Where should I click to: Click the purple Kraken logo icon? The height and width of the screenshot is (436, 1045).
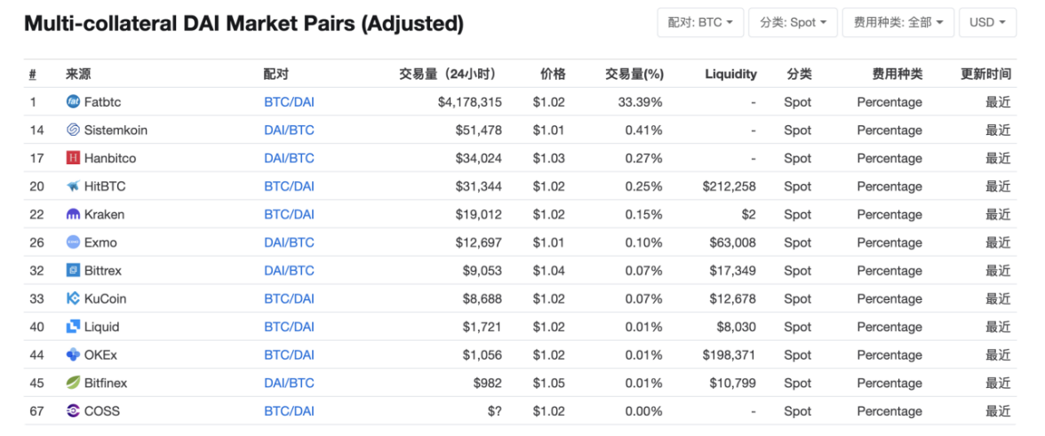pos(73,214)
